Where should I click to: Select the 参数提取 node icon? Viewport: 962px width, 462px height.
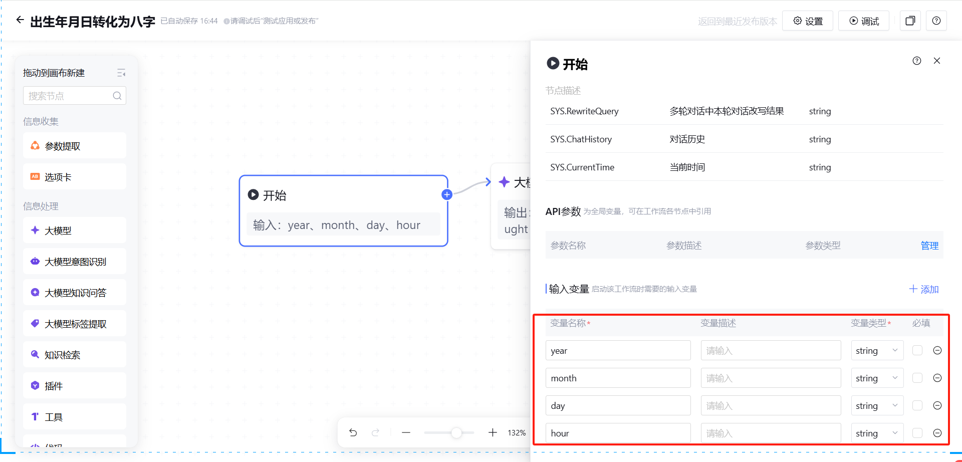[x=35, y=146]
